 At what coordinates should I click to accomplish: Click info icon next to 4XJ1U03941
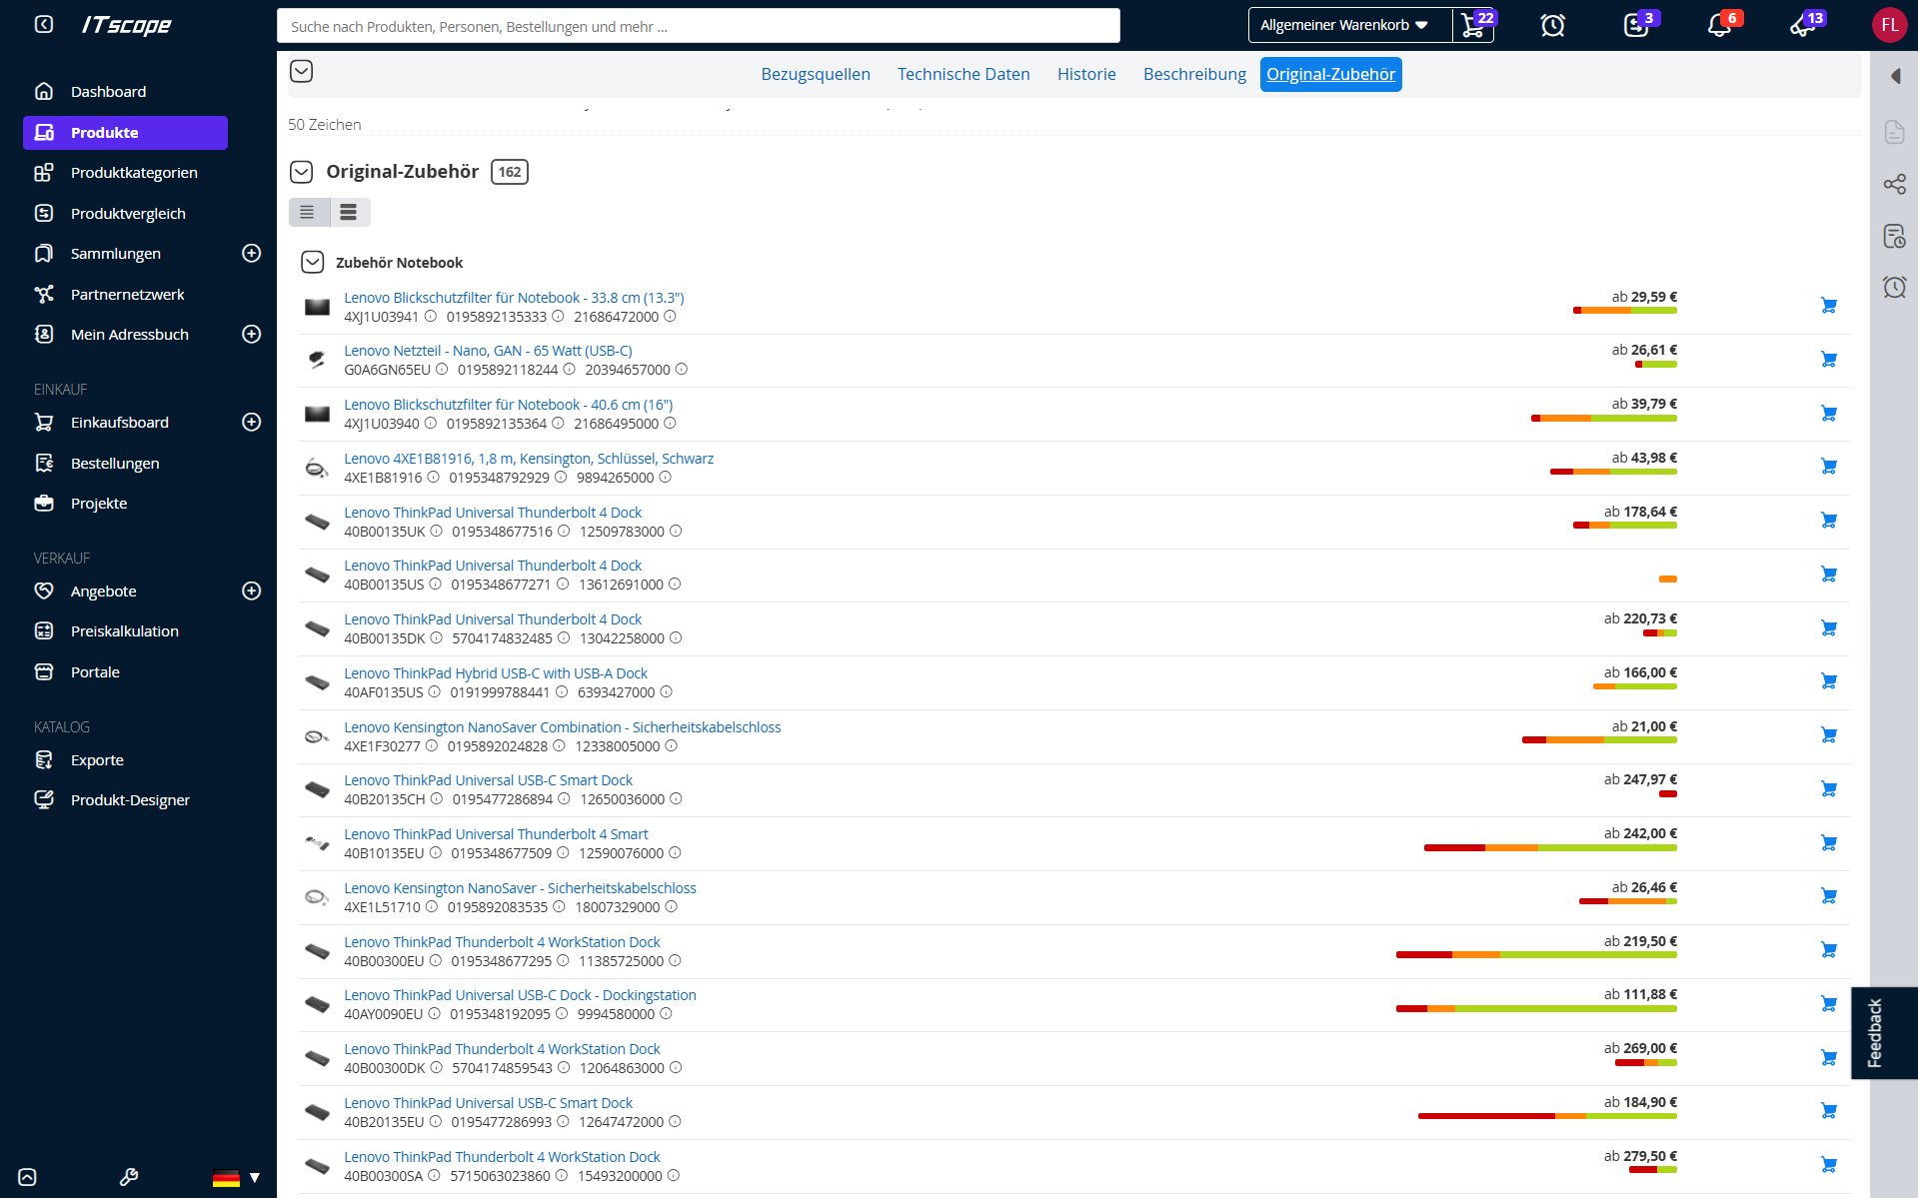point(431,317)
